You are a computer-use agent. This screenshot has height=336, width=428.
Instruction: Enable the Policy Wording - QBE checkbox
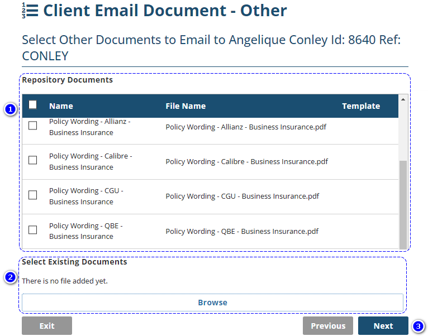[x=33, y=229]
